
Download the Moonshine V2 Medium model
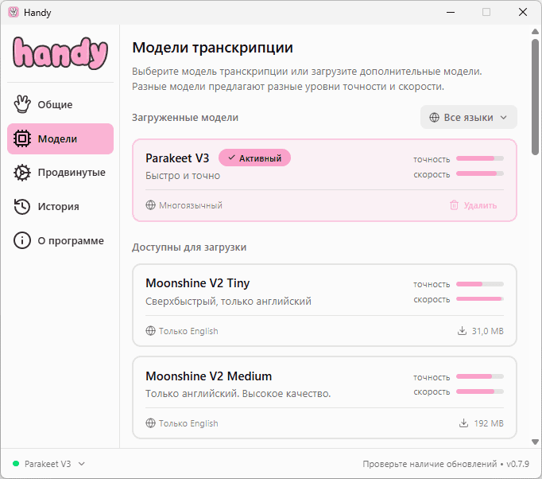482,423
